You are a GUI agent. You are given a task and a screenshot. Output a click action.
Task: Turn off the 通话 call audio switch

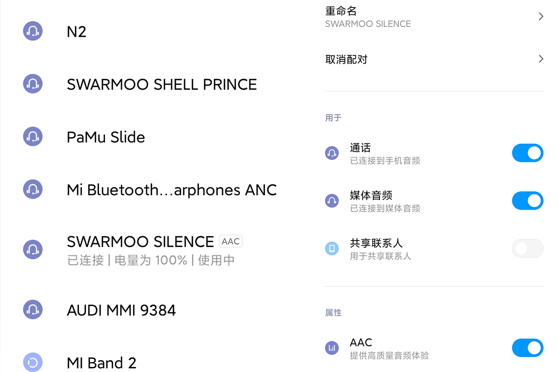pyautogui.click(x=527, y=153)
